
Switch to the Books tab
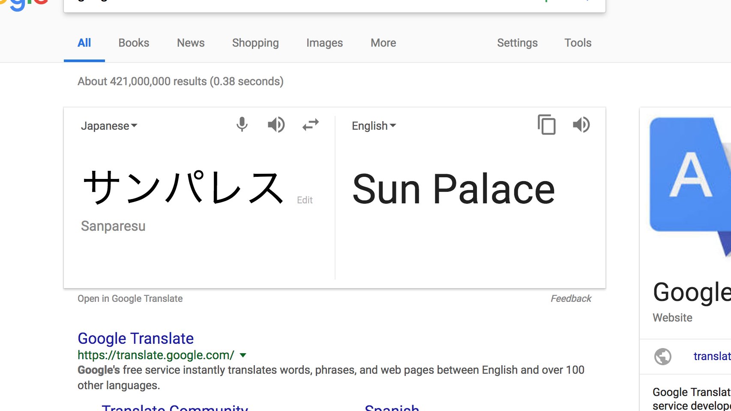coord(134,43)
